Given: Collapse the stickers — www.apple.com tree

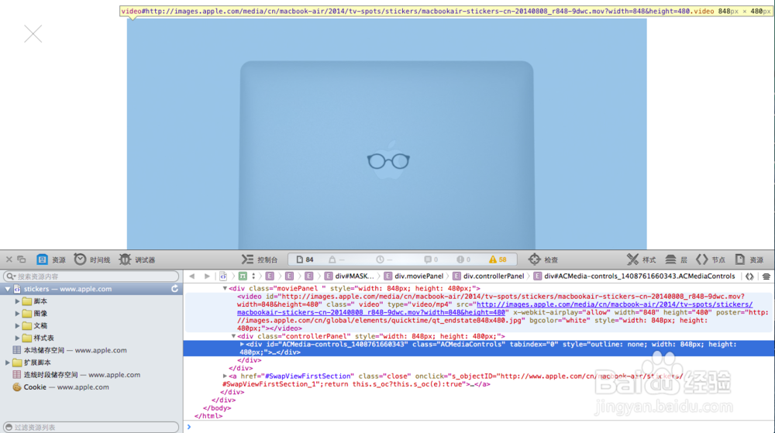Looking at the screenshot, I should coord(8,289).
